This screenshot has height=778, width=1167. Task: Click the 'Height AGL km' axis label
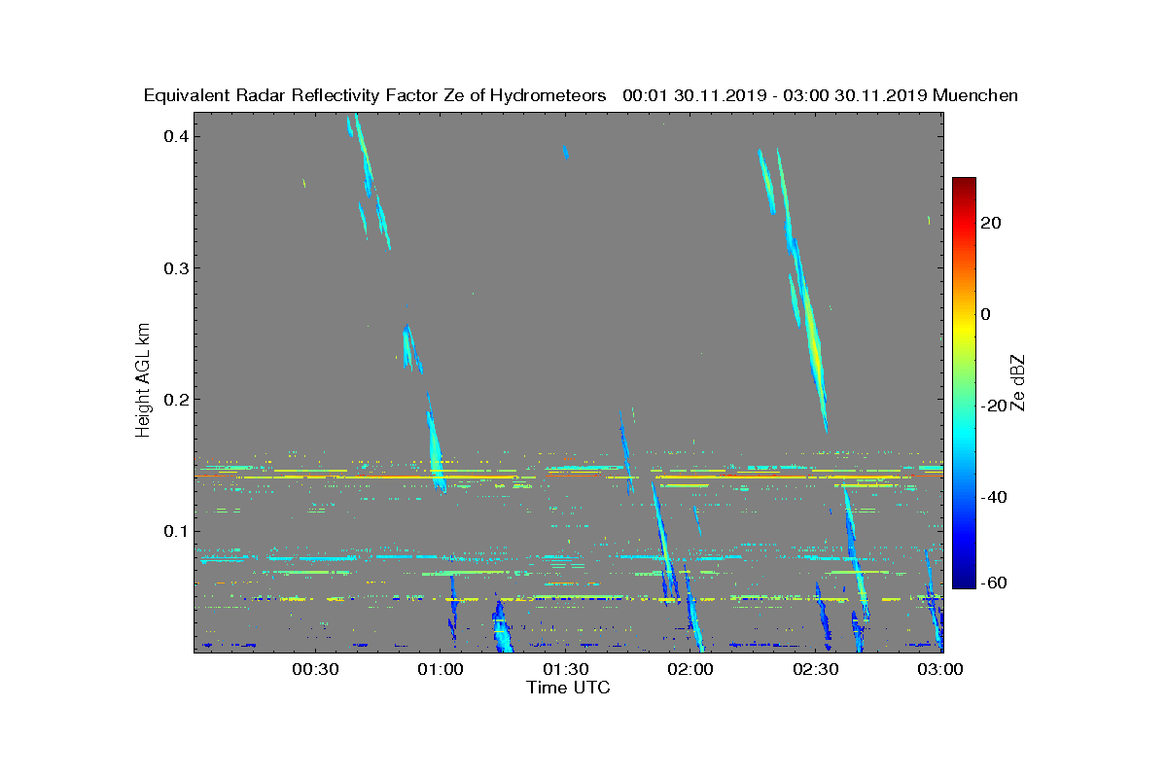tap(144, 379)
